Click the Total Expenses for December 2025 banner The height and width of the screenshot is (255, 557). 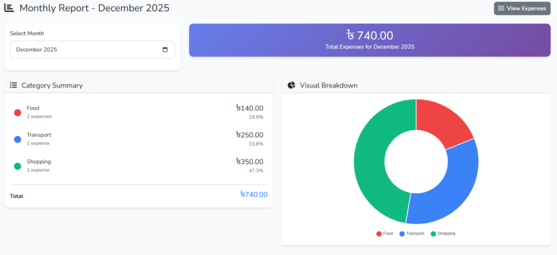click(369, 40)
